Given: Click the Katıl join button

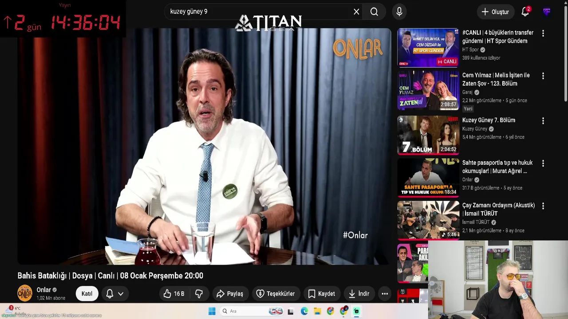Looking at the screenshot, I should [87, 294].
